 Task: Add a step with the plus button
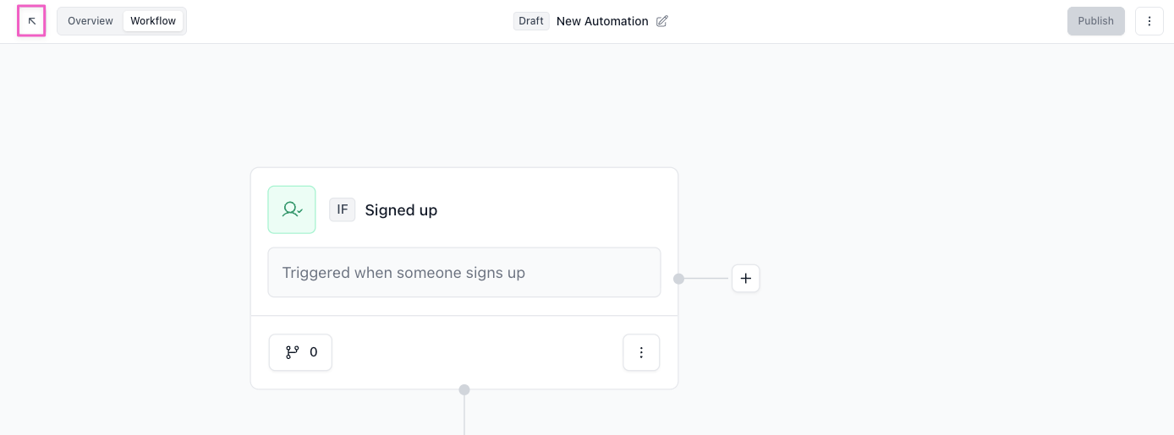click(745, 279)
